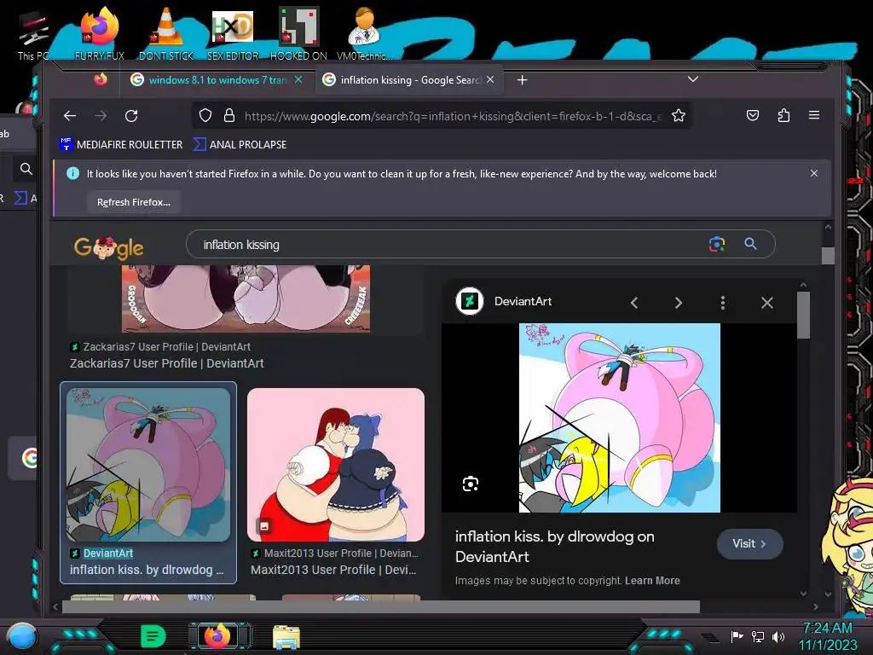Open Zackarias7 User Profile result link
The height and width of the screenshot is (655, 873).
(166, 363)
